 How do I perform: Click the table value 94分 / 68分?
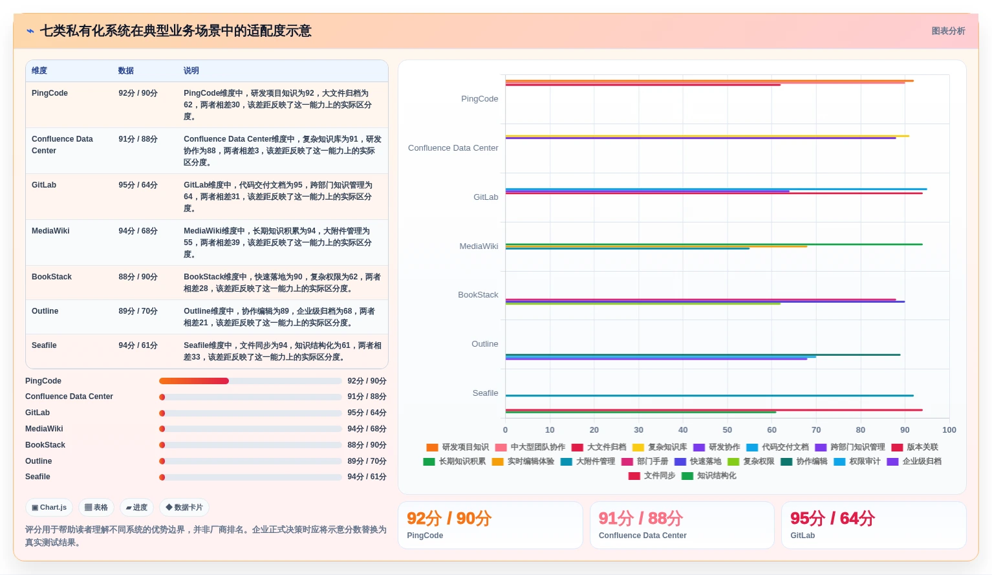coord(138,231)
